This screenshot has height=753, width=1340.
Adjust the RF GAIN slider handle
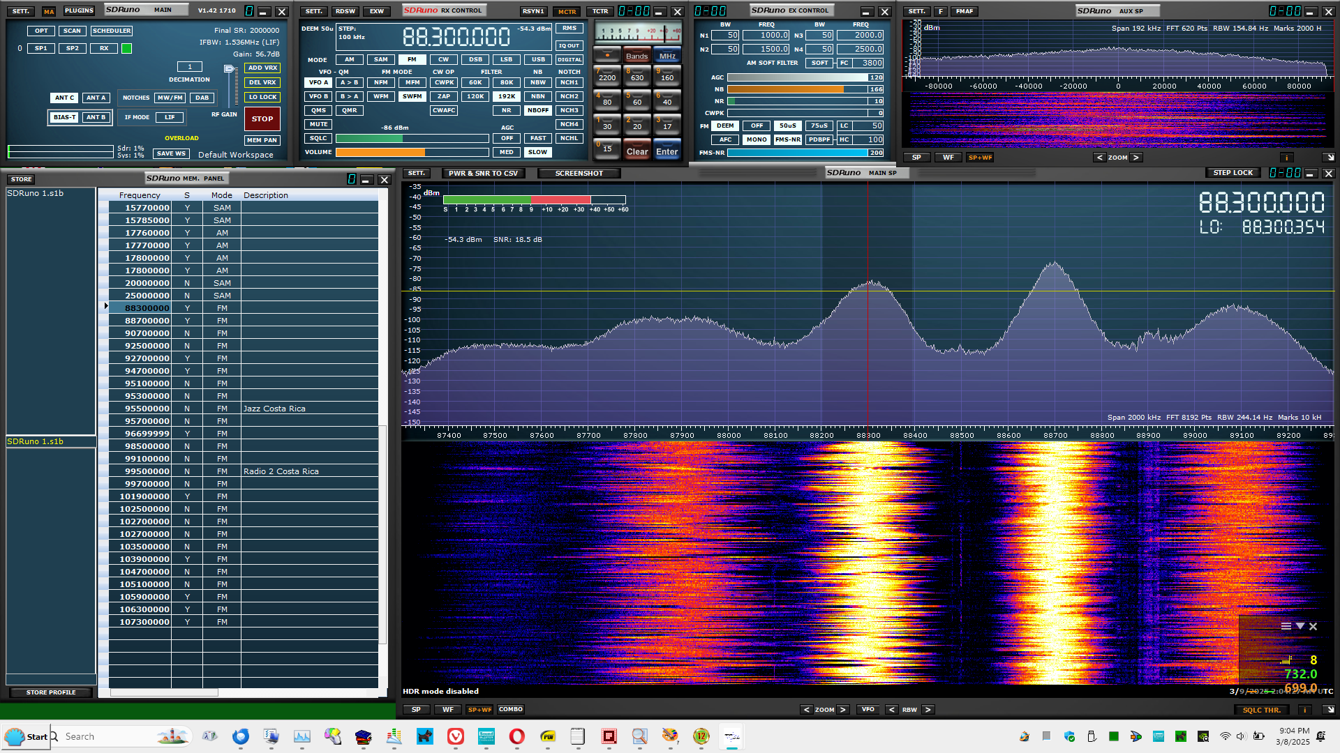pyautogui.click(x=230, y=68)
